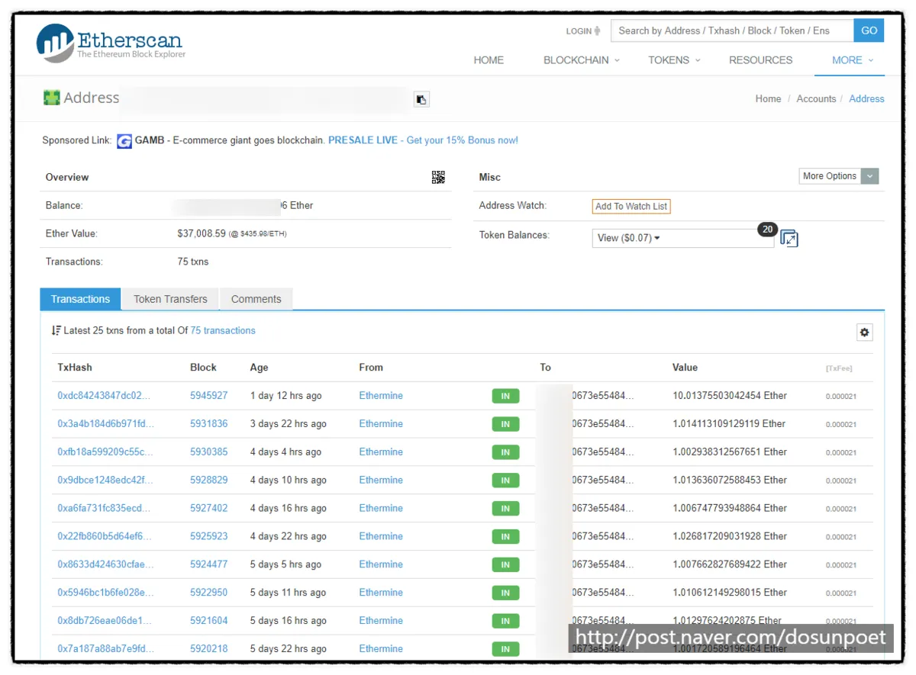The image size is (916, 675).
Task: Copy the address with the clipboard icon
Action: click(x=421, y=99)
